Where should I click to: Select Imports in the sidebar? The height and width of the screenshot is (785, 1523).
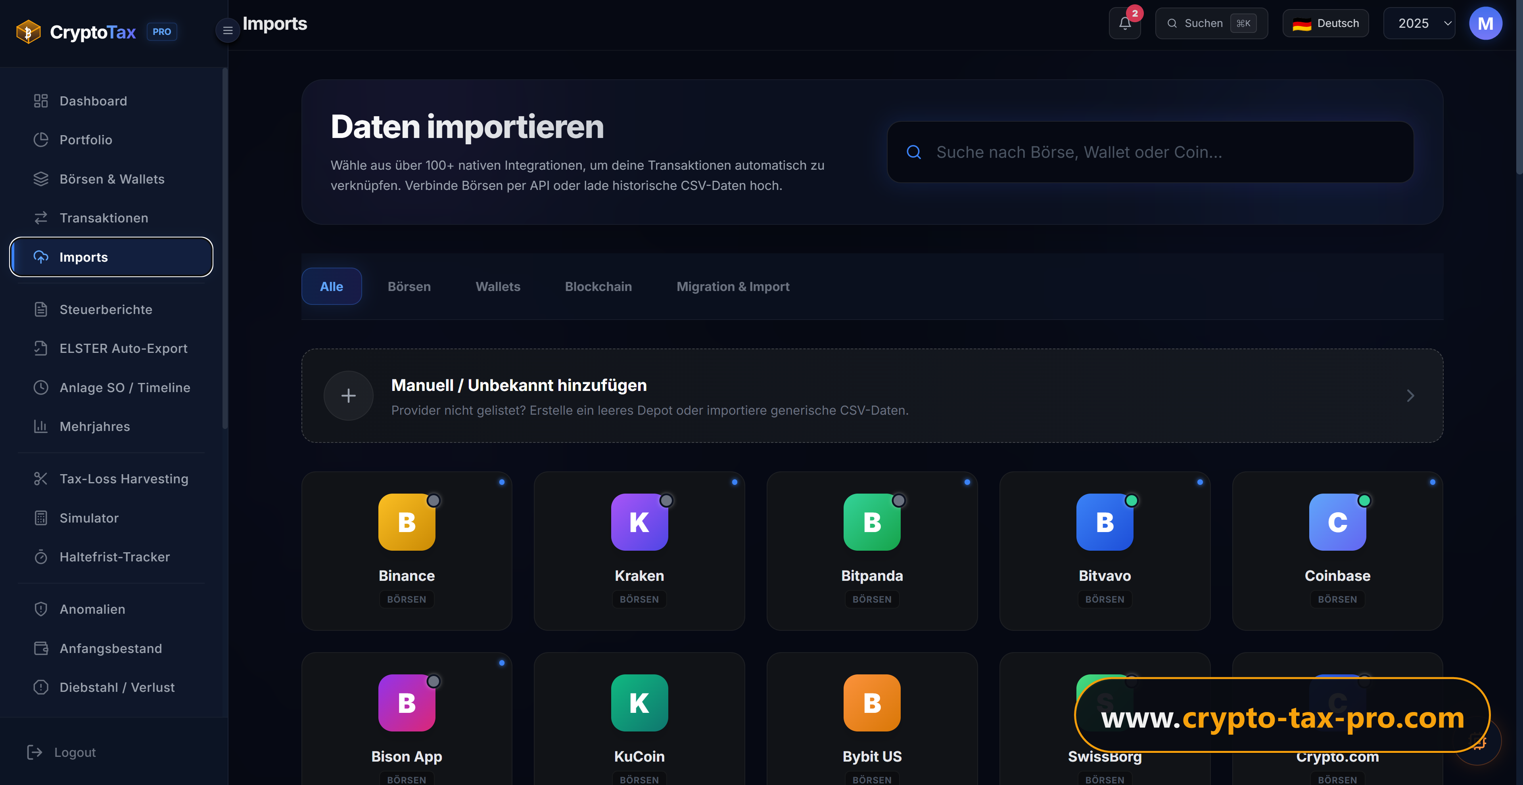(x=111, y=257)
